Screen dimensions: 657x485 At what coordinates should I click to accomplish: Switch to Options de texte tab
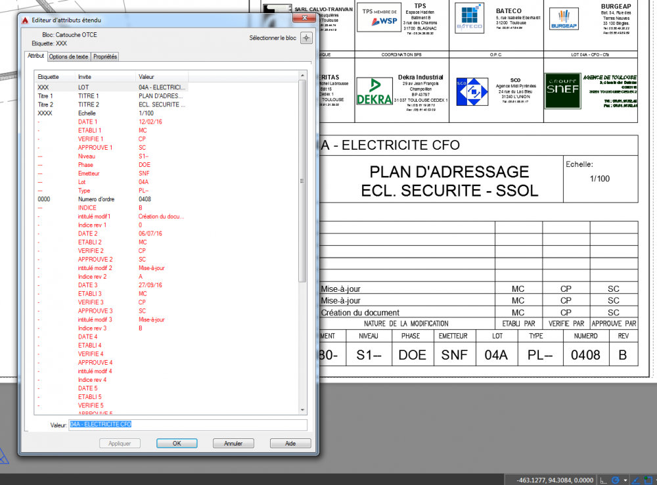(x=68, y=57)
